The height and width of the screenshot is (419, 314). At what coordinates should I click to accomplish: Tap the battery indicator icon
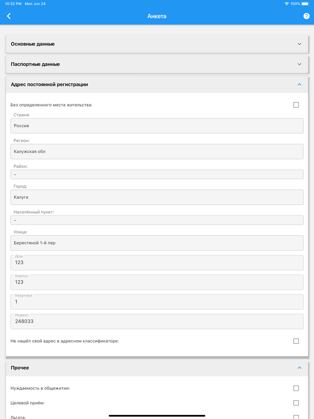[305, 4]
